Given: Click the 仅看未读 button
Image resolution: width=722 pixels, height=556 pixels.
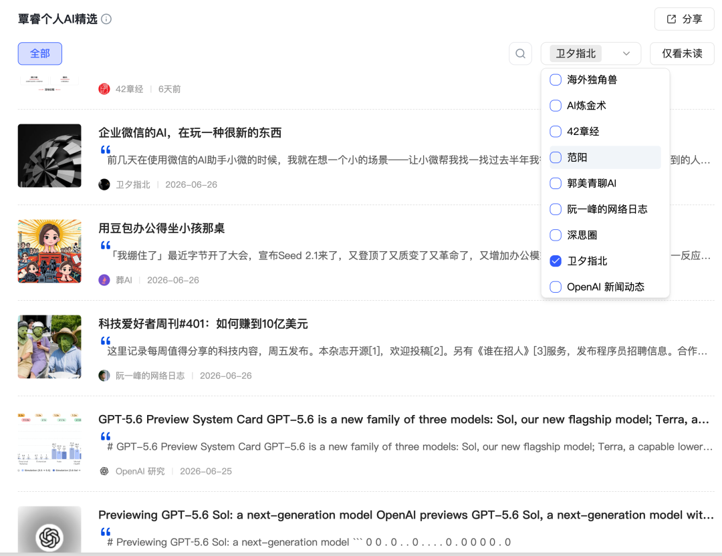Looking at the screenshot, I should 682,54.
